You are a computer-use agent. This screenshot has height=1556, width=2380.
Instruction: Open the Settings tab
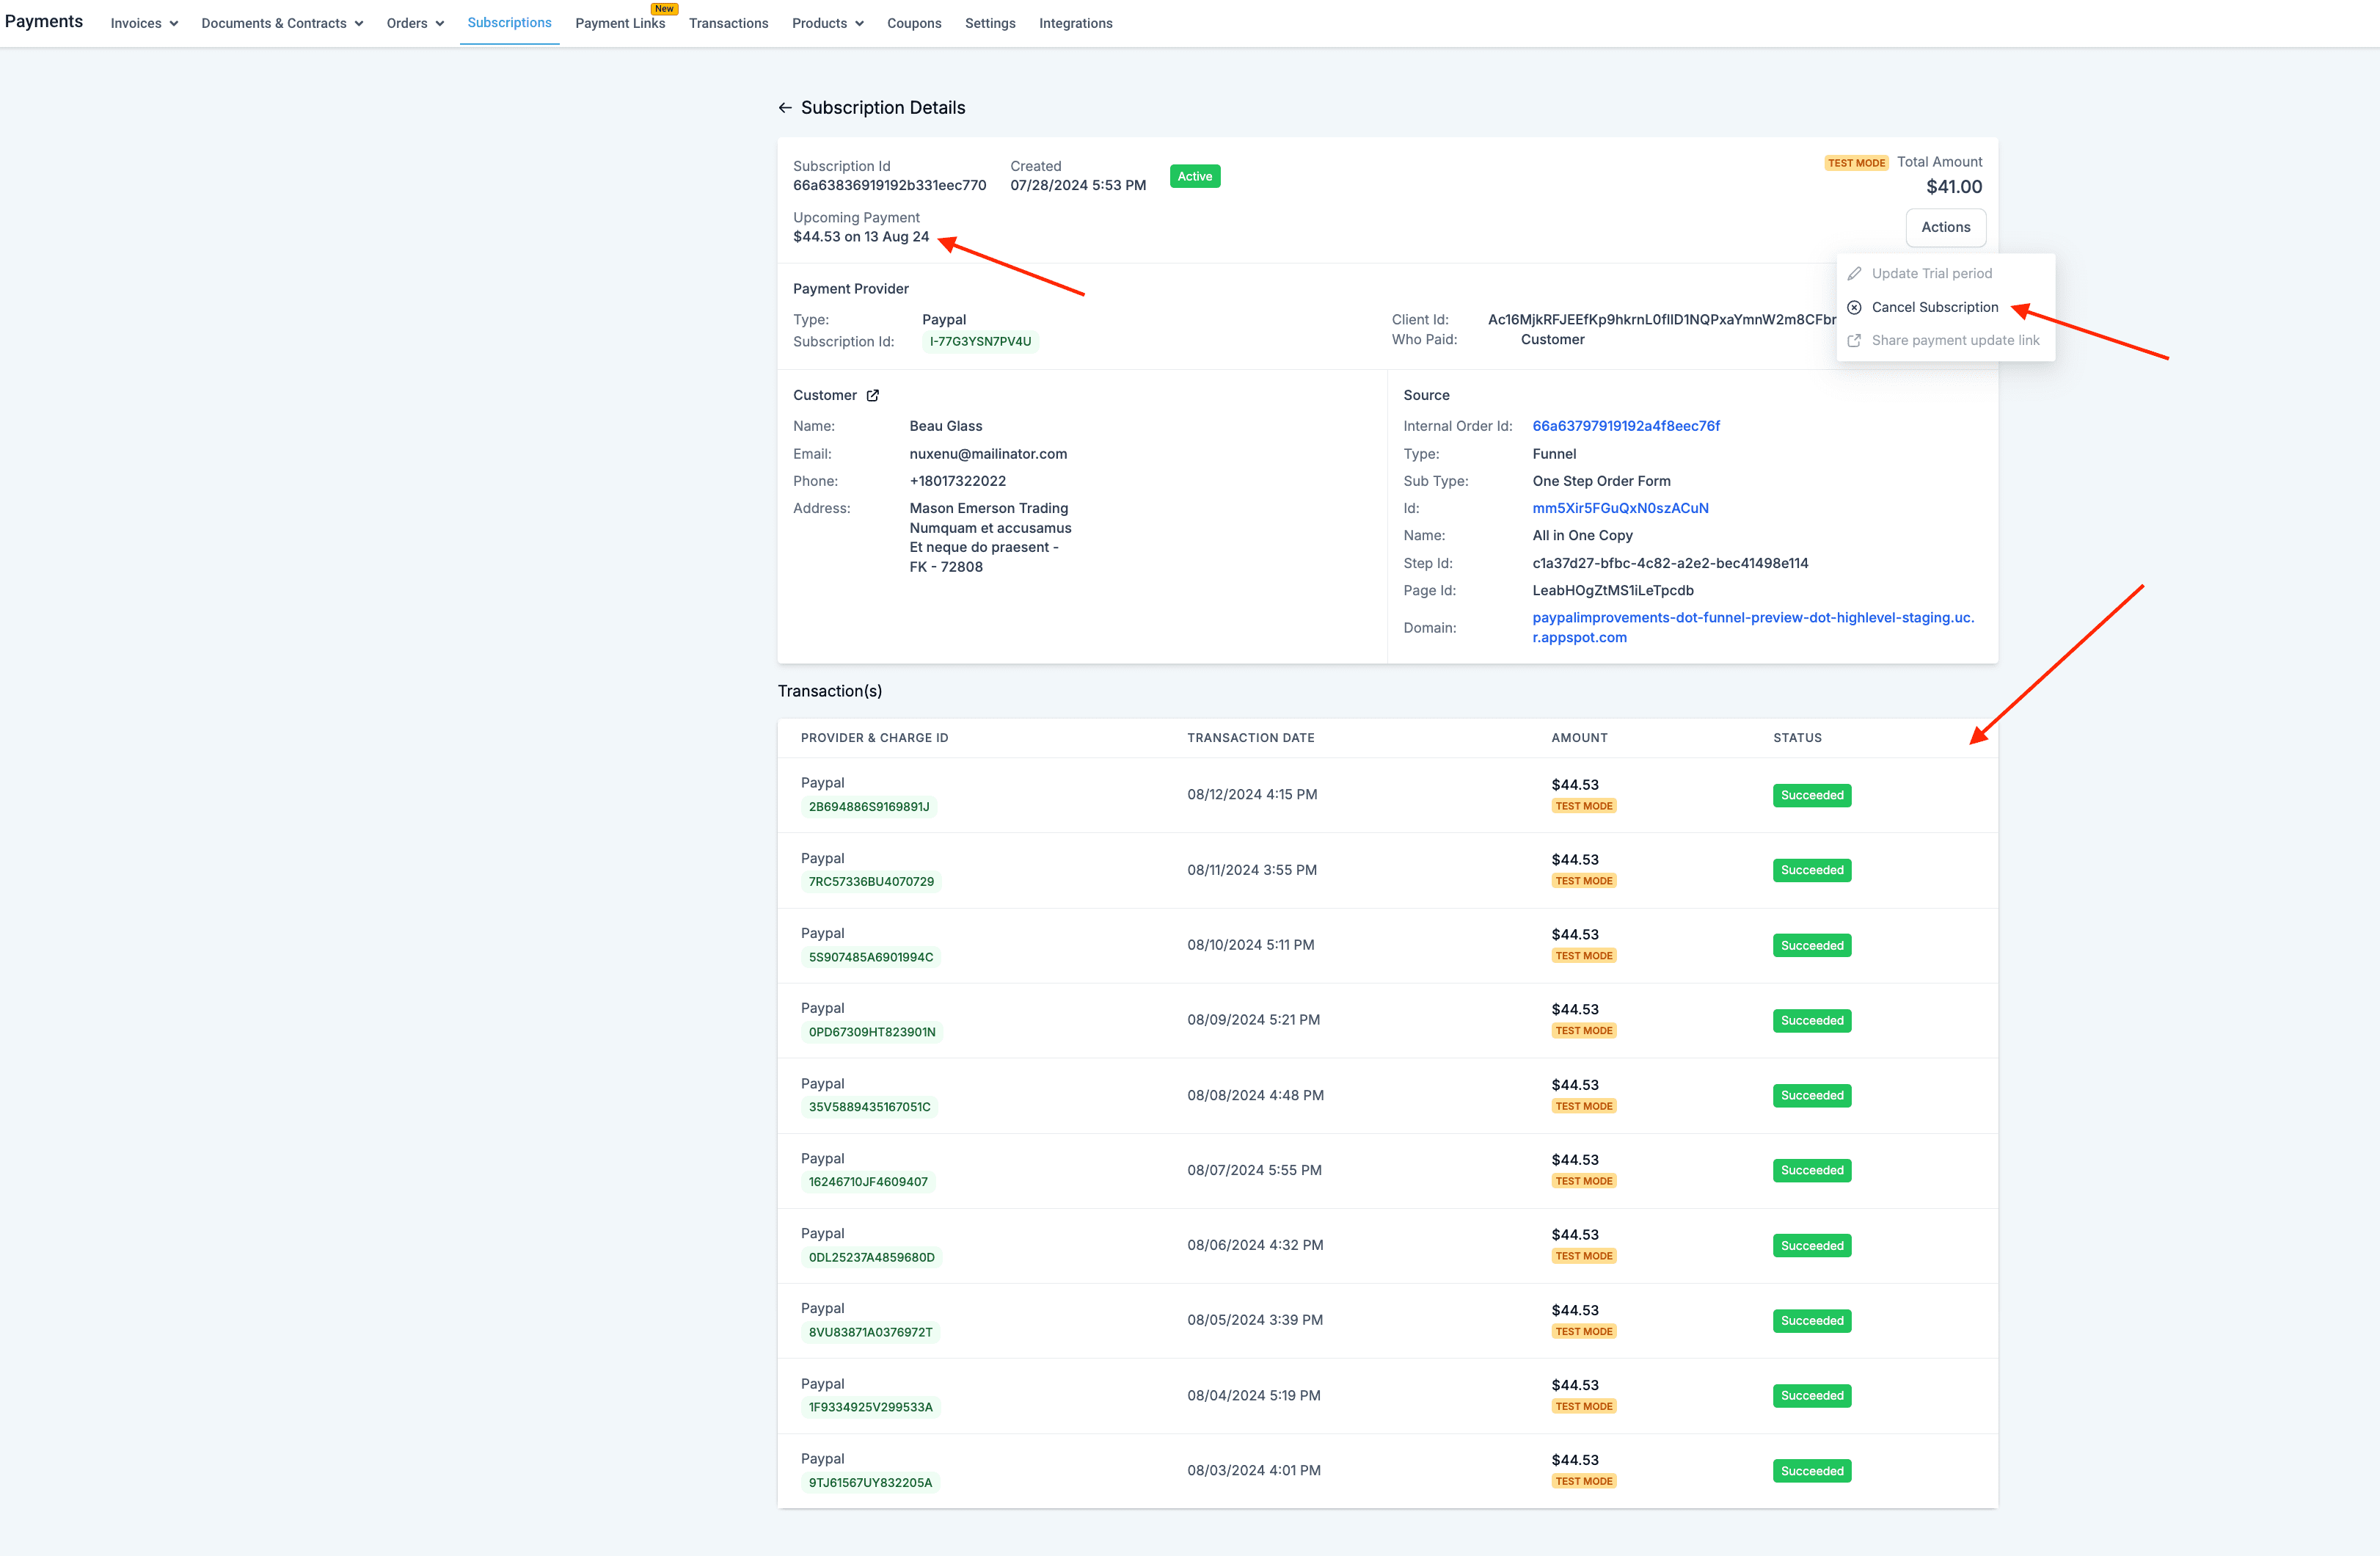click(x=990, y=23)
